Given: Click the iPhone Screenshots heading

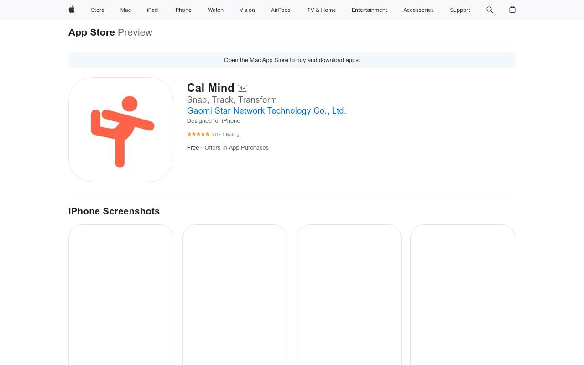Looking at the screenshot, I should (114, 211).
